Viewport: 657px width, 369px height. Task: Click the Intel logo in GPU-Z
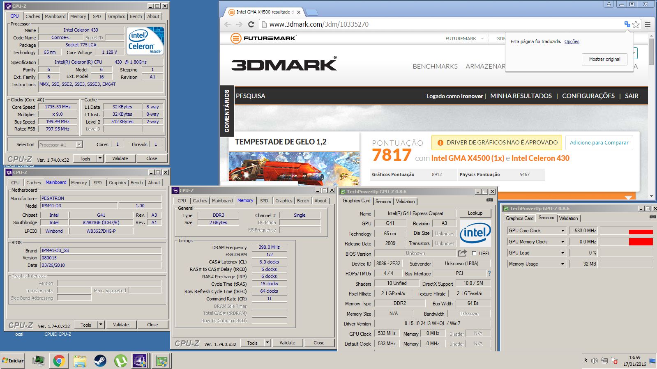[475, 233]
